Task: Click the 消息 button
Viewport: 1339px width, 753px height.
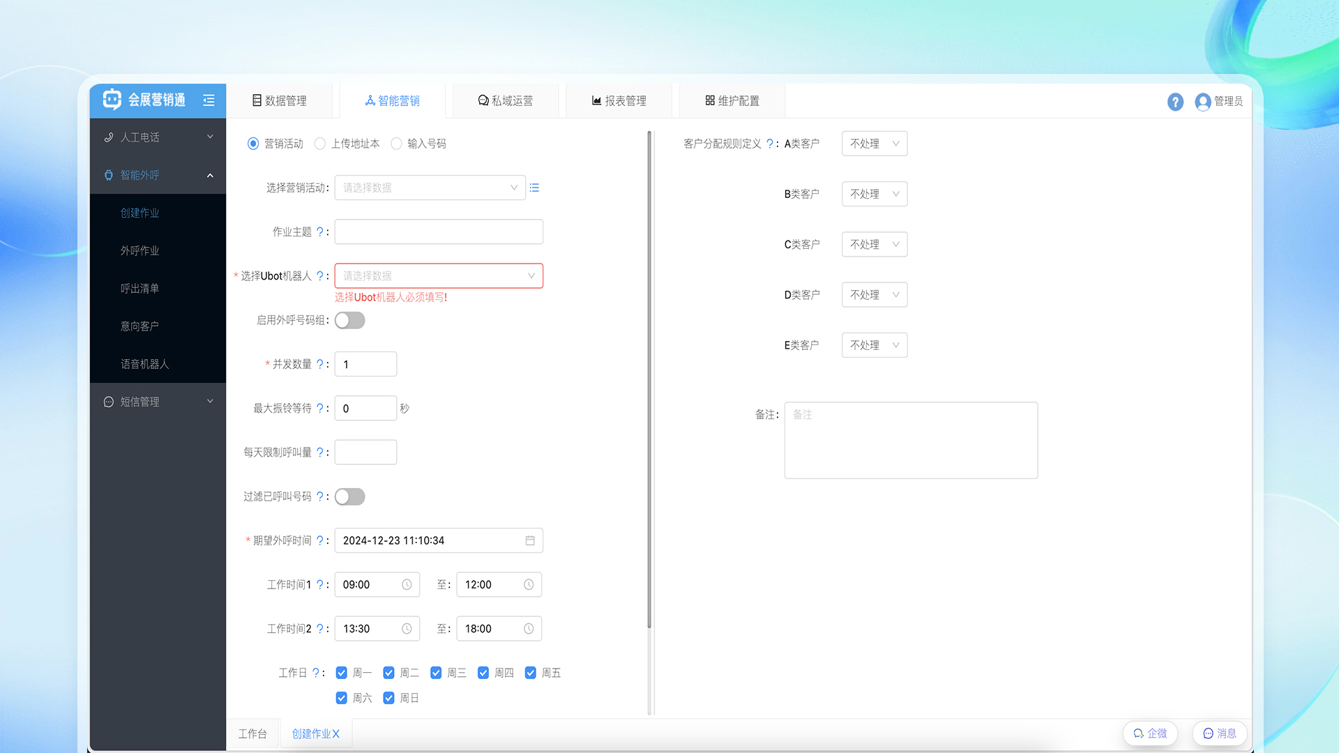Action: click(1220, 733)
